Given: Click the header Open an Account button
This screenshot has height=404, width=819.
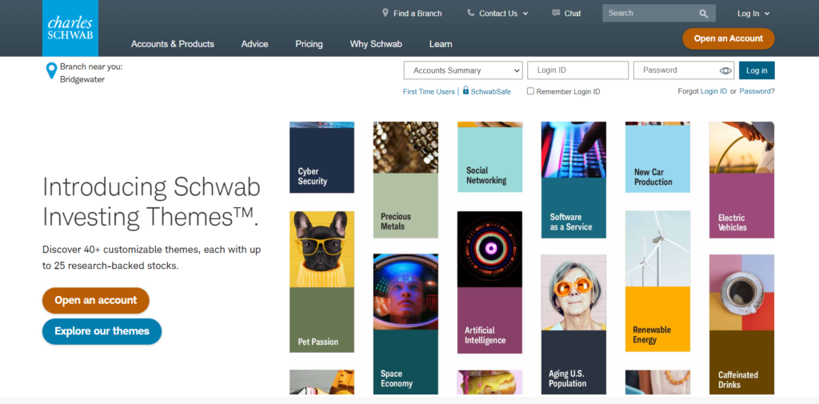Looking at the screenshot, I should [728, 38].
